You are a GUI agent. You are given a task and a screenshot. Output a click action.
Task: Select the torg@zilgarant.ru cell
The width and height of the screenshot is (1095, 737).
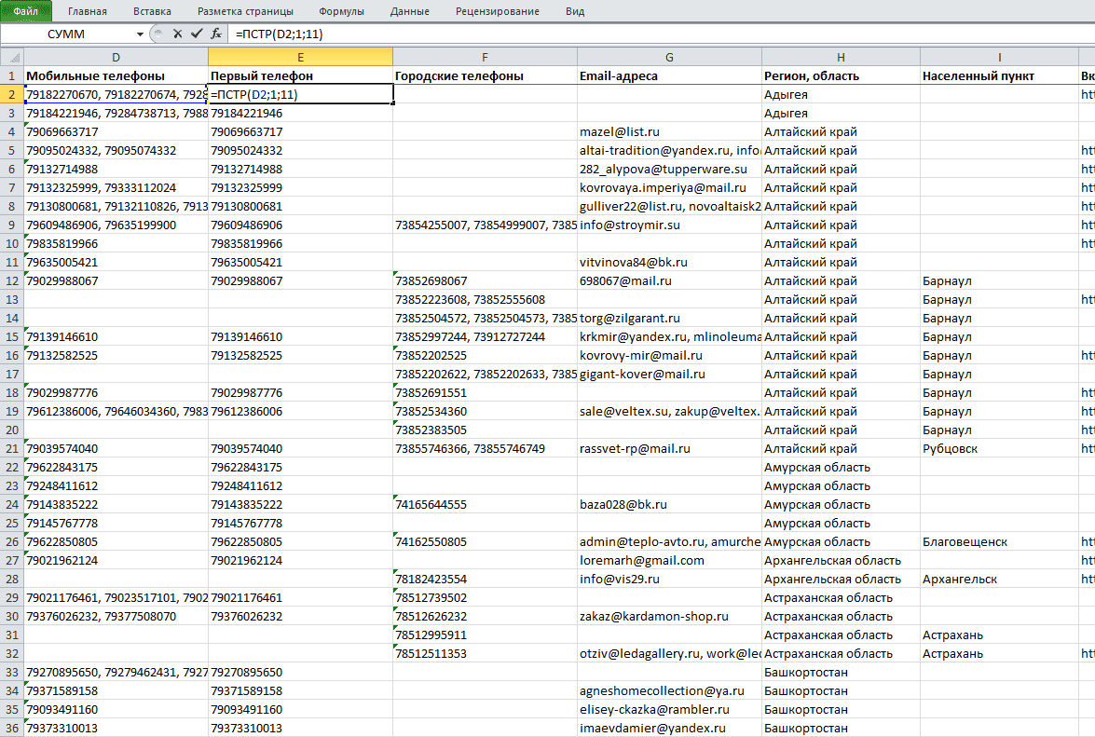tap(669, 319)
